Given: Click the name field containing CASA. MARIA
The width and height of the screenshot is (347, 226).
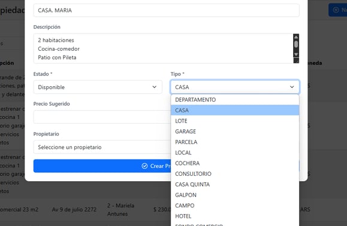Looking at the screenshot, I should [166, 10].
